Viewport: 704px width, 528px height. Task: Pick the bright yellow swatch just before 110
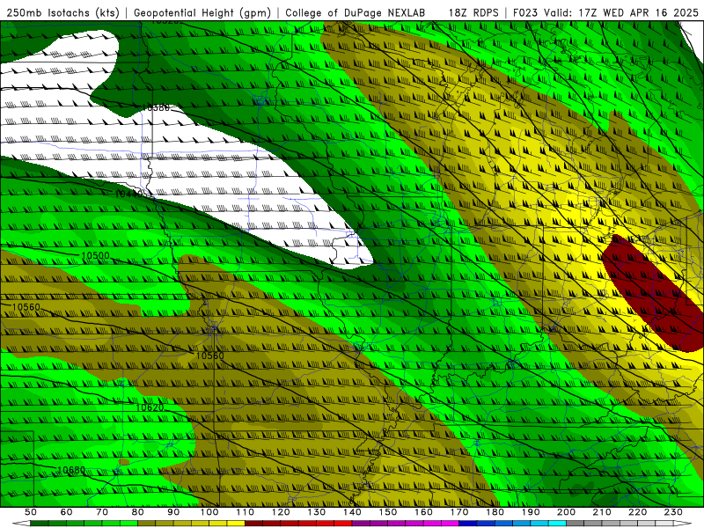tap(236, 523)
